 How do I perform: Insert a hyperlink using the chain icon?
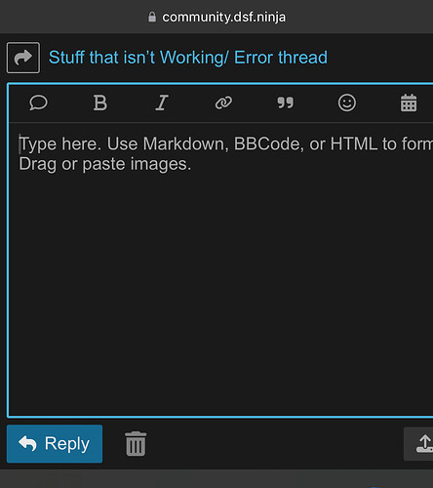[223, 102]
